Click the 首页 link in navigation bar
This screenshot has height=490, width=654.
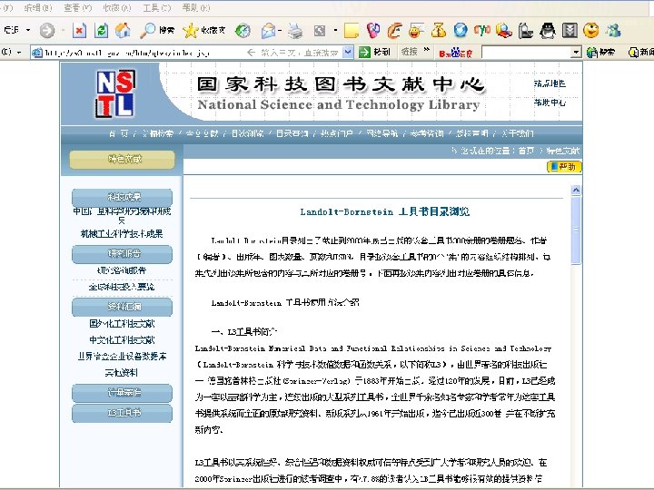pyautogui.click(x=118, y=133)
